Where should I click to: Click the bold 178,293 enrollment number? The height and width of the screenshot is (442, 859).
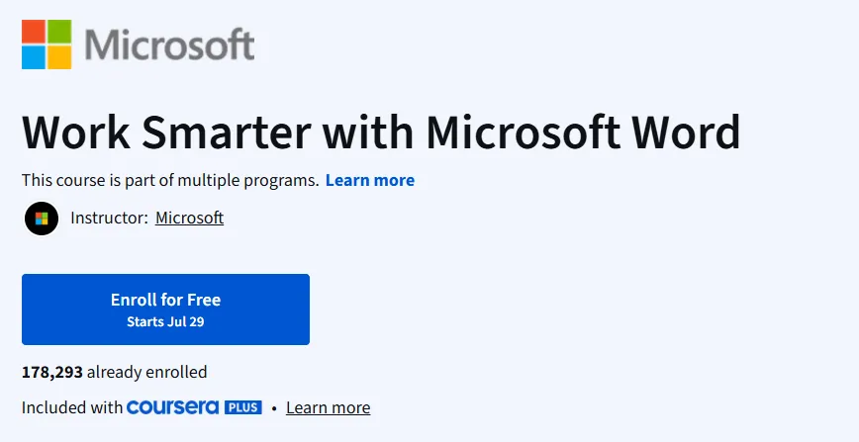click(x=52, y=373)
